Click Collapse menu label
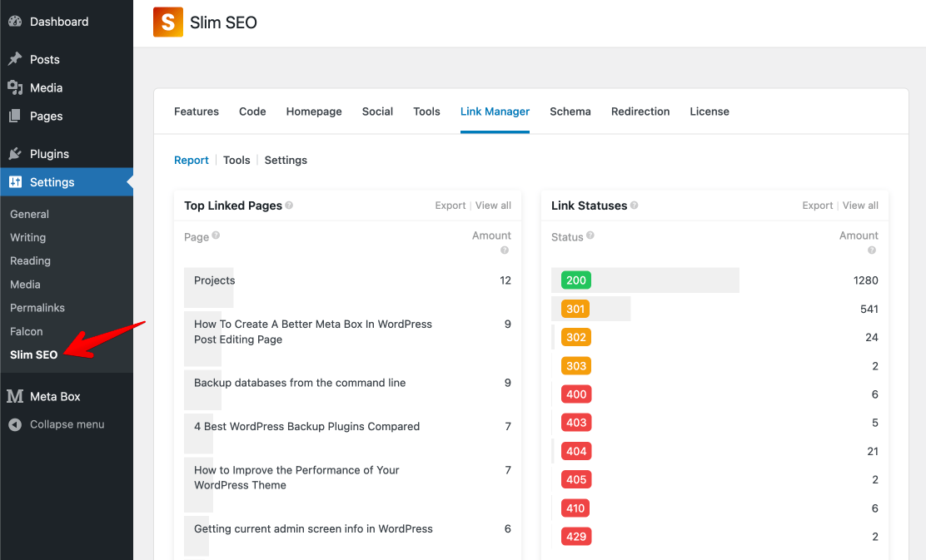Image resolution: width=926 pixels, height=560 pixels. [67, 424]
